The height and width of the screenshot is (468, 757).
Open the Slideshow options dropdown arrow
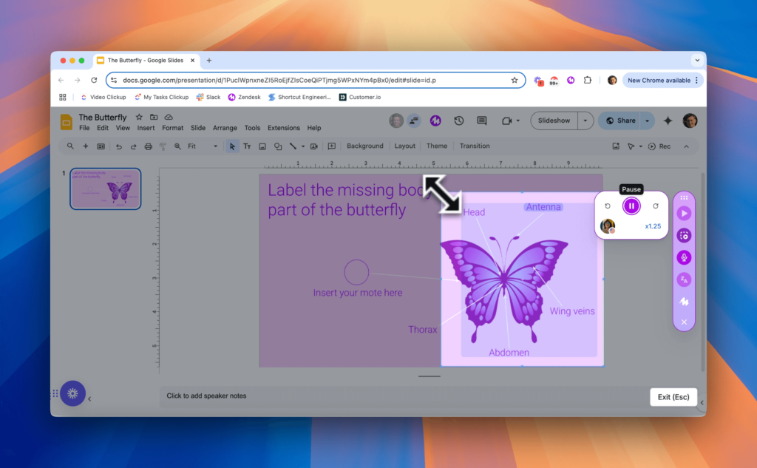(x=585, y=121)
